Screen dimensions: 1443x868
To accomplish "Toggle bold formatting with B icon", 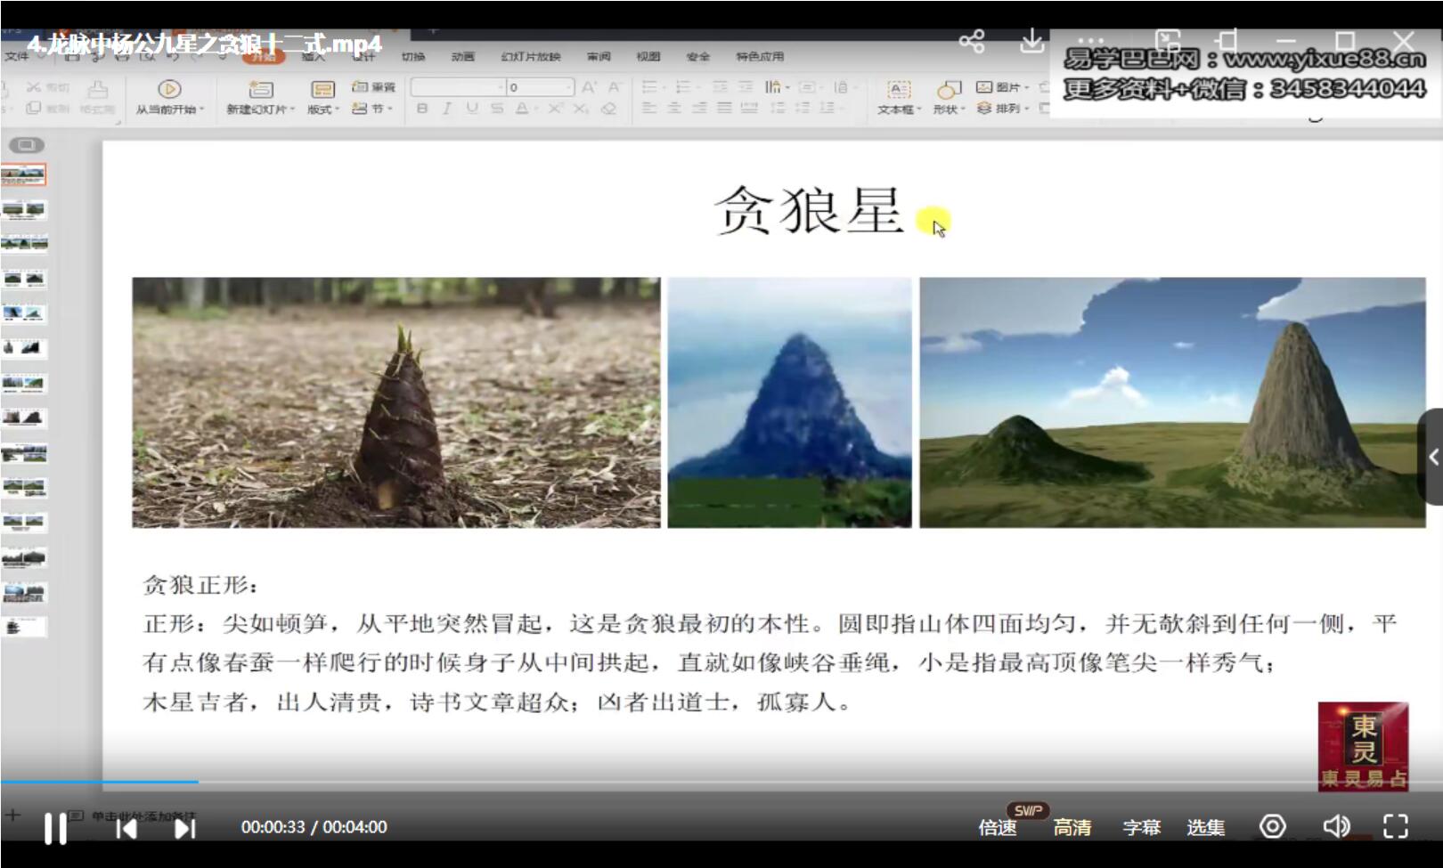I will pyautogui.click(x=422, y=107).
